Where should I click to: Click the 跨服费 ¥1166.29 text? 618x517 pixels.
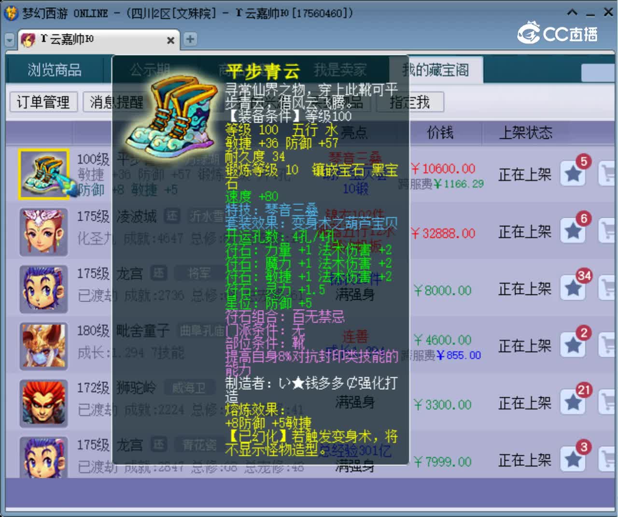pyautogui.click(x=441, y=184)
